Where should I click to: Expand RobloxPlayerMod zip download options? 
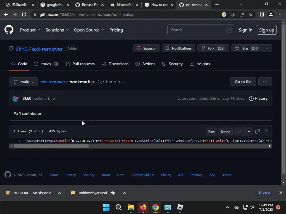pyautogui.click(x=125, y=193)
